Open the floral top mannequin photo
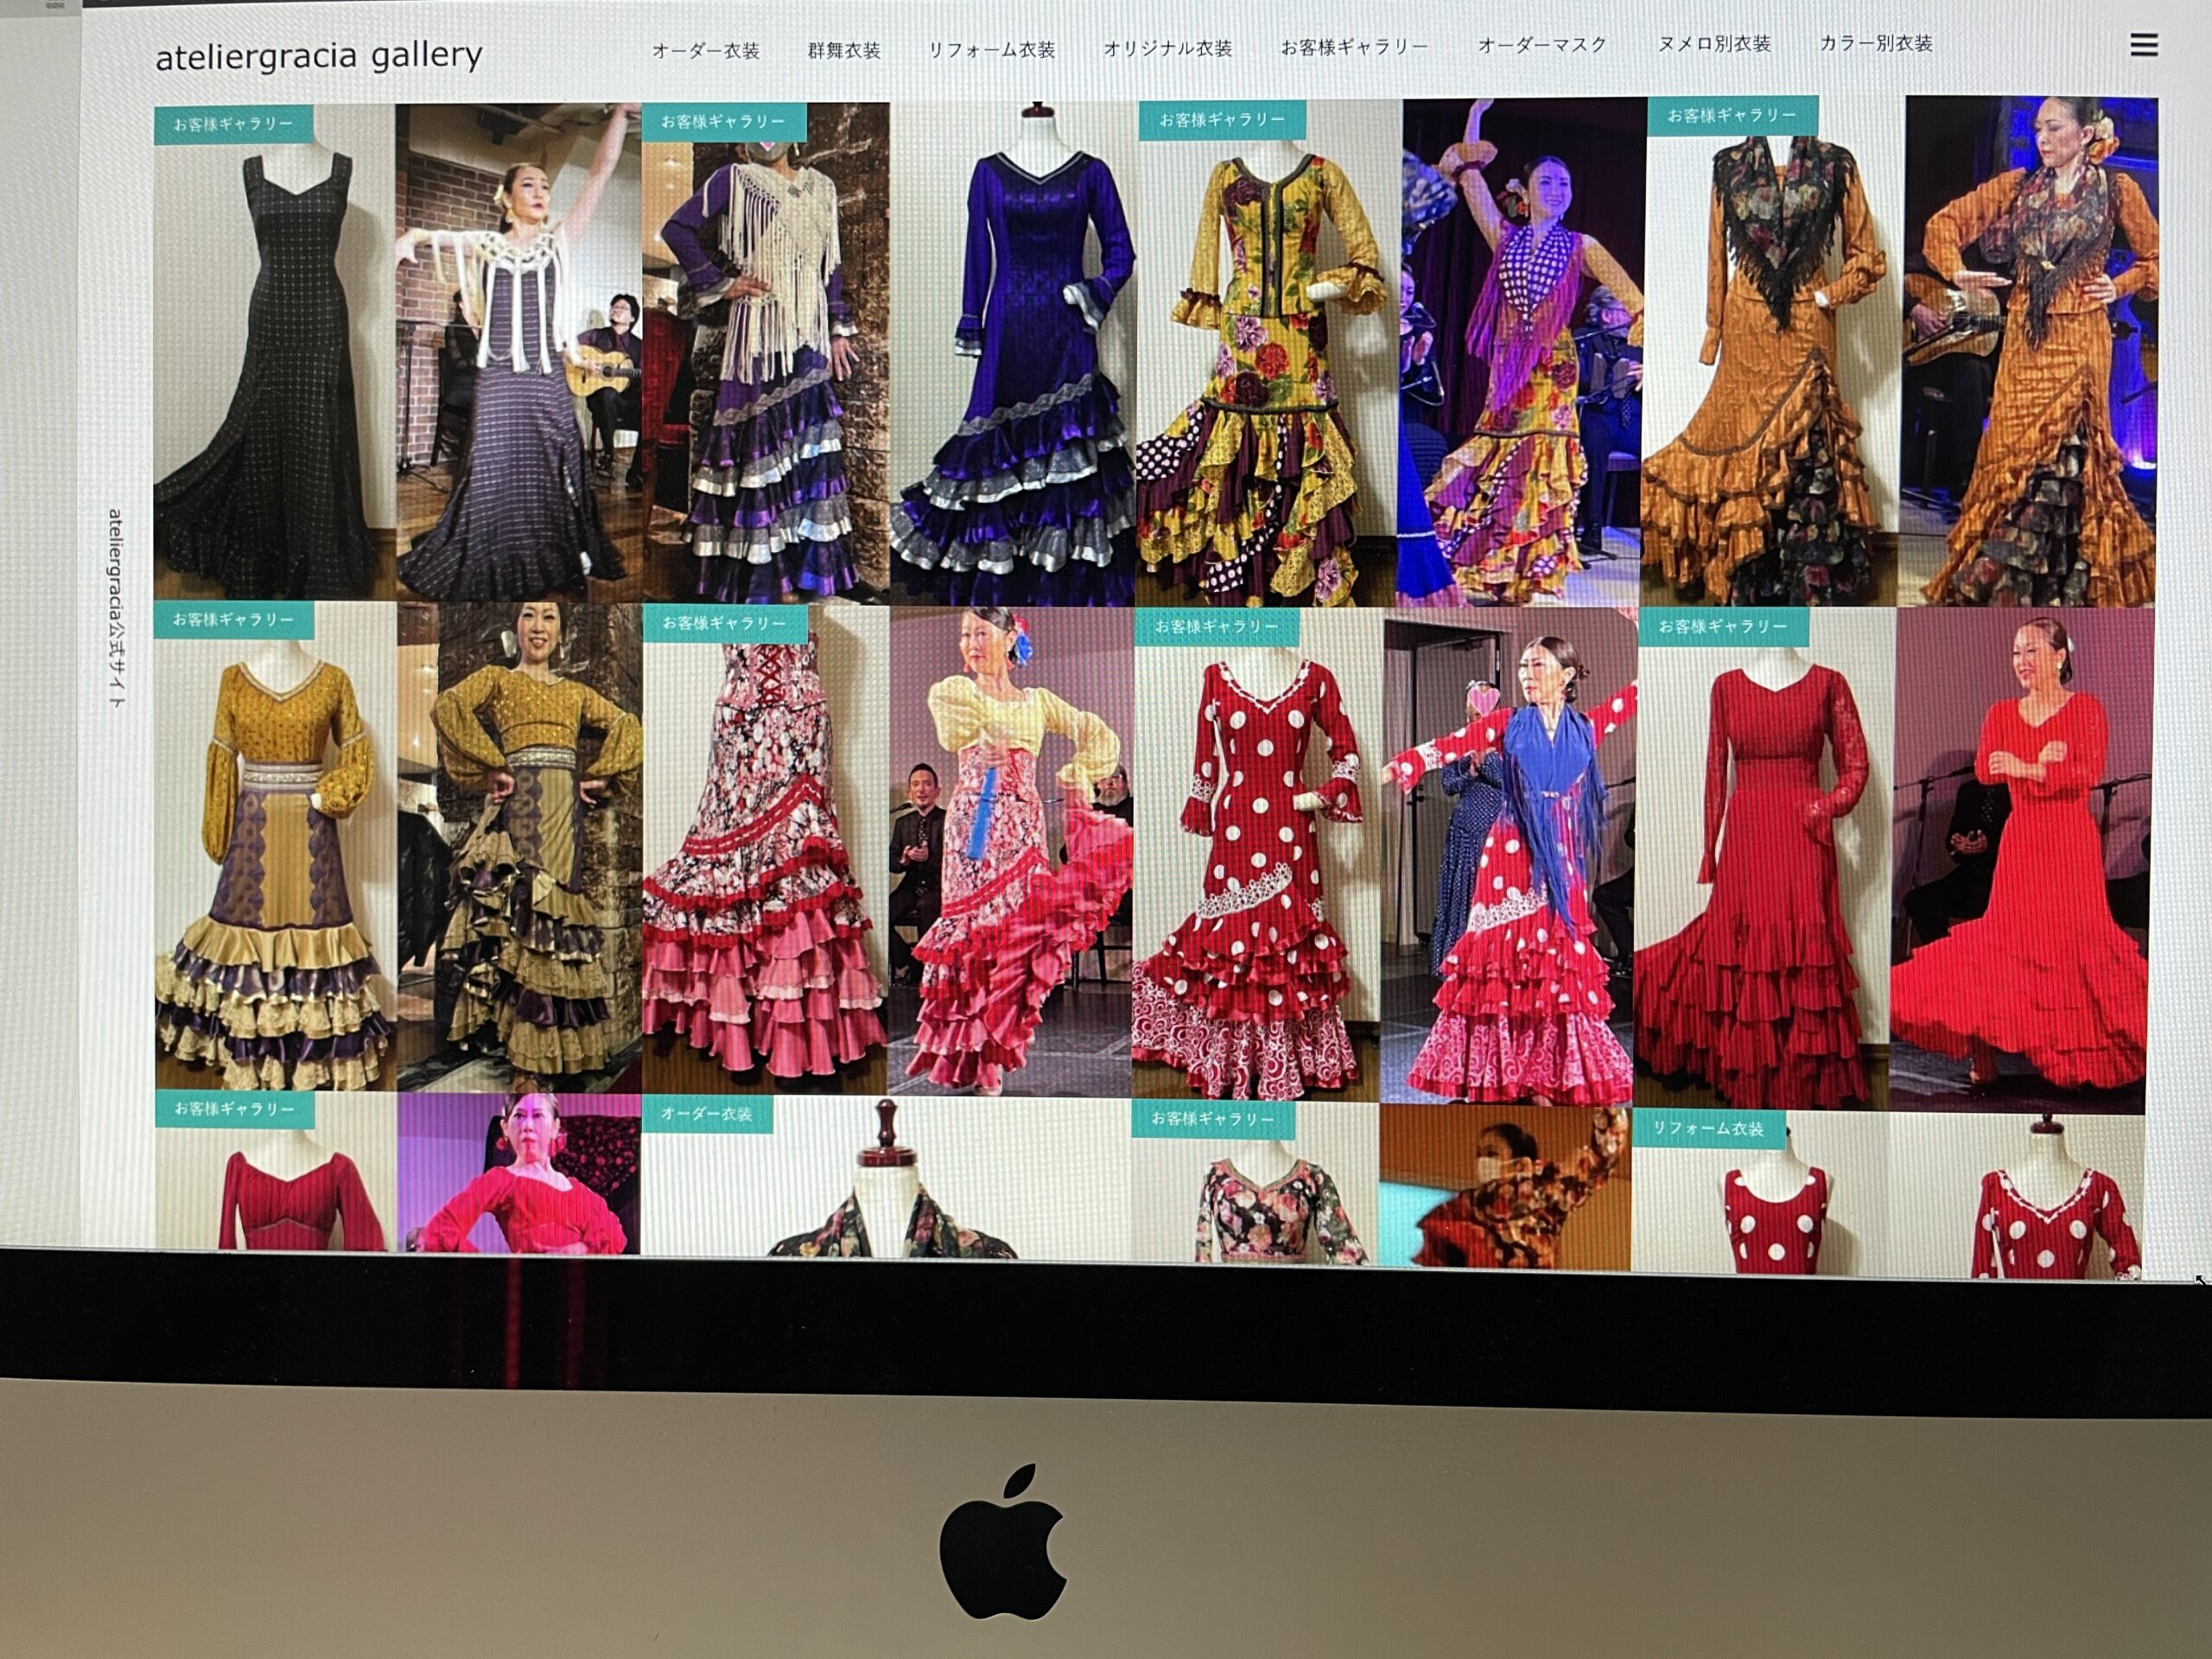This screenshot has width=2212, height=1659. 1256,1184
